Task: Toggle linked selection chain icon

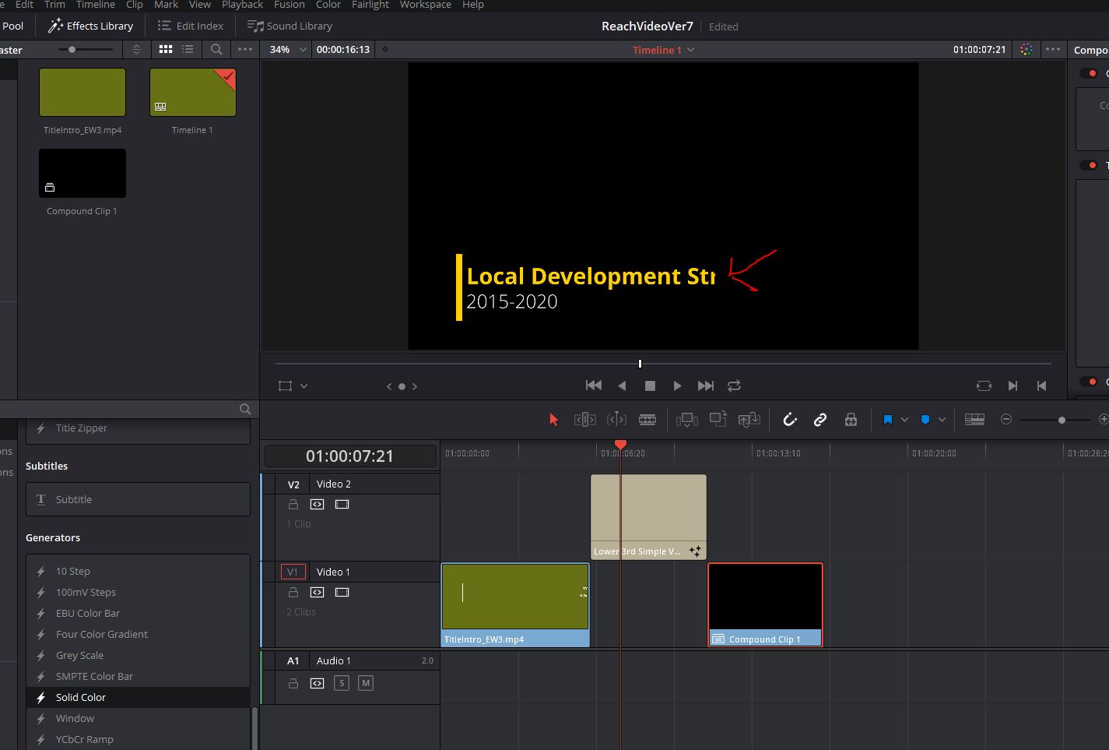Action: click(x=820, y=420)
